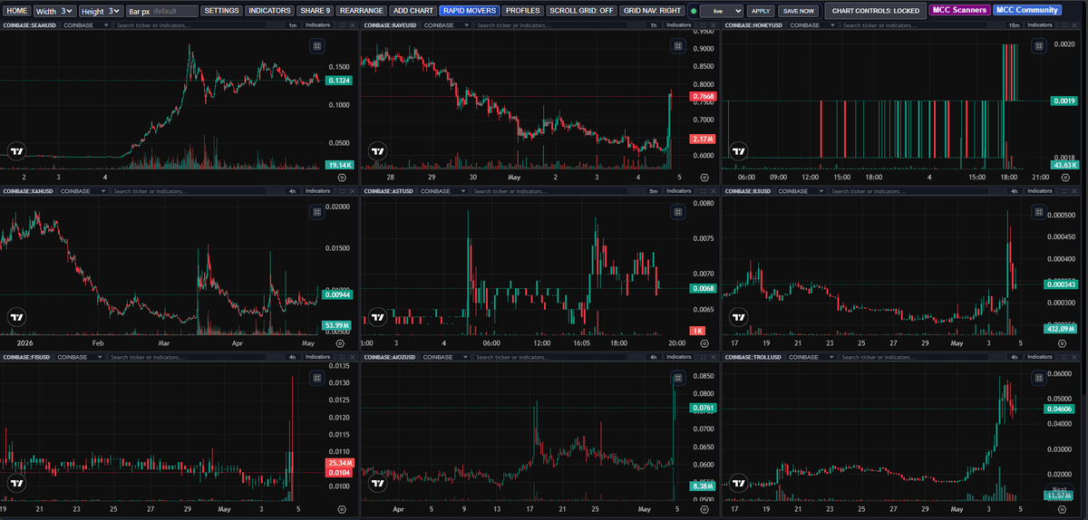Toggle Scroll Grid off setting
The width and height of the screenshot is (1088, 520).
[x=581, y=11]
